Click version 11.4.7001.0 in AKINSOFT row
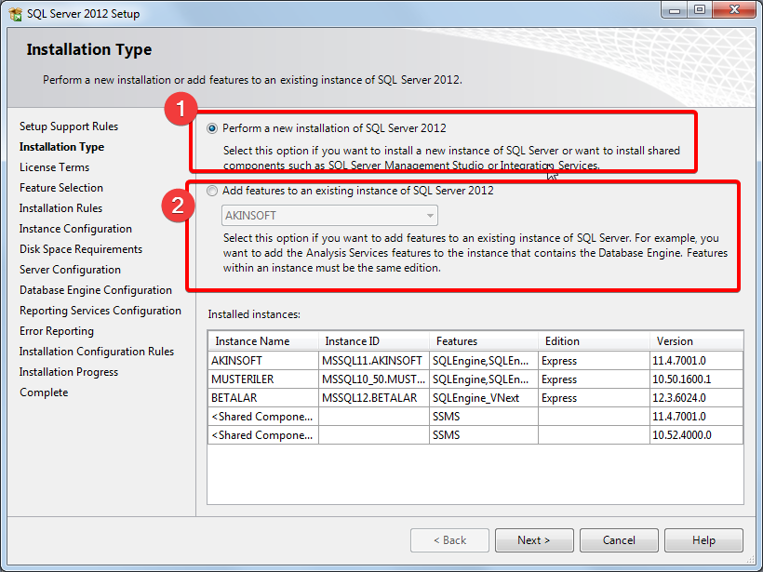The width and height of the screenshot is (763, 572). coord(696,361)
